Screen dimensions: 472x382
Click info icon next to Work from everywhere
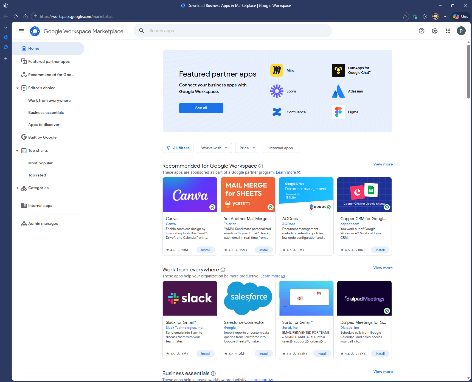pos(223,270)
